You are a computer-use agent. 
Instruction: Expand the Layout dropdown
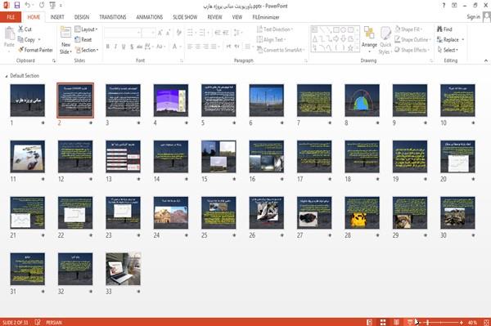coord(87,29)
